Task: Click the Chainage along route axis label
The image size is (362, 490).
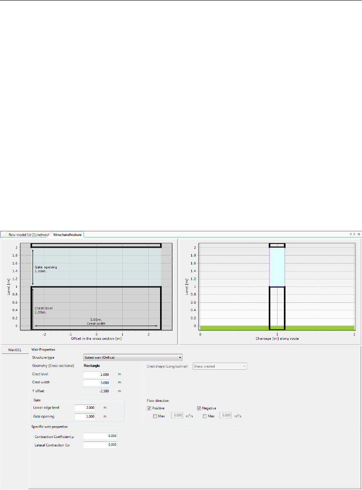Action: 277,338
